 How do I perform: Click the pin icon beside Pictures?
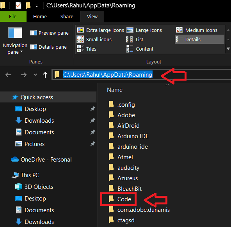click(92, 144)
